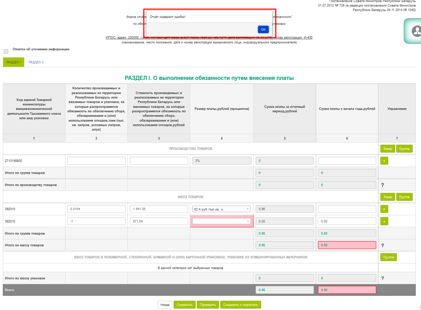Click Сохранить и подписать button

coord(241,305)
